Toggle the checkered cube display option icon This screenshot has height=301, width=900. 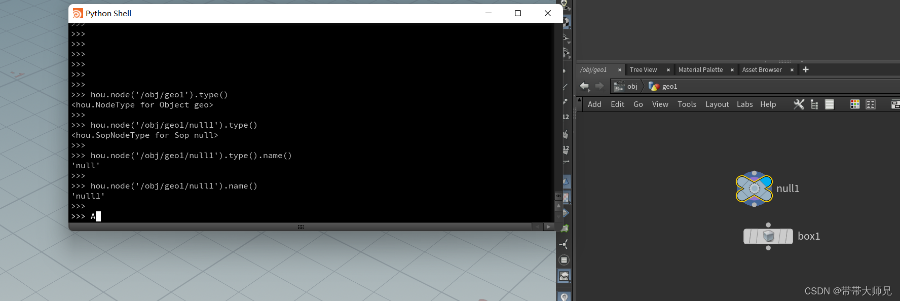point(566,23)
